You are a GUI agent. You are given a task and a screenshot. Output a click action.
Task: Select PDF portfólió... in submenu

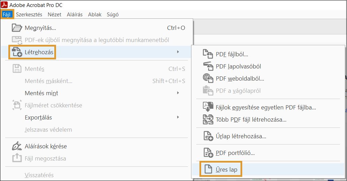pos(268,153)
